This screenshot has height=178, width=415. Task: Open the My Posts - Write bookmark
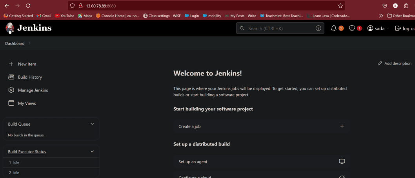pyautogui.click(x=240, y=16)
